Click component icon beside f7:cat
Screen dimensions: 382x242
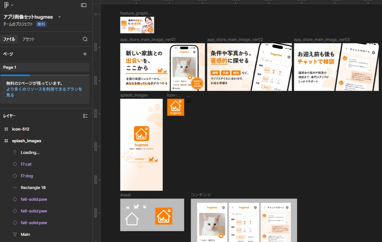(15, 164)
